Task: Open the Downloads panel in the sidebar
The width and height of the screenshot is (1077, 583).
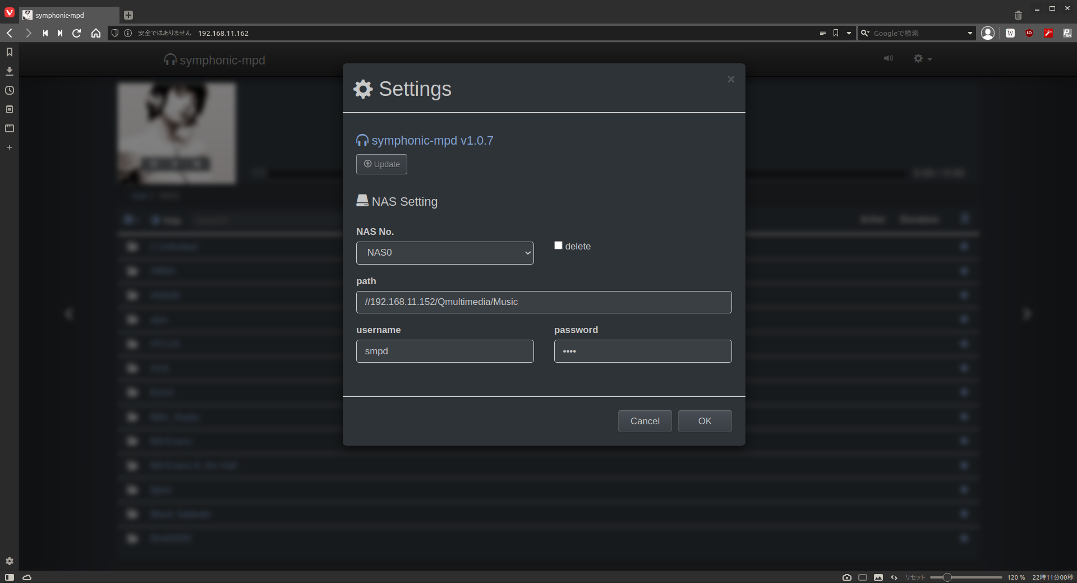Action: tap(10, 71)
